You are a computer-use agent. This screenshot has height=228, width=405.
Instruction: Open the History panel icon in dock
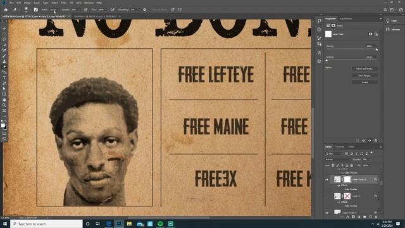click(x=319, y=21)
